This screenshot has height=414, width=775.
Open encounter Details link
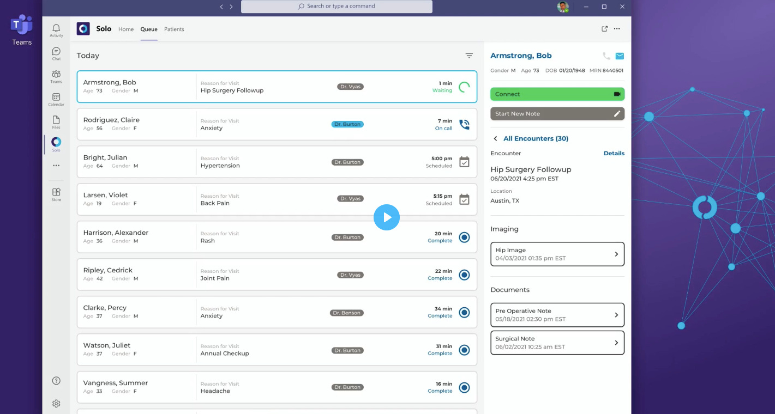pos(614,154)
